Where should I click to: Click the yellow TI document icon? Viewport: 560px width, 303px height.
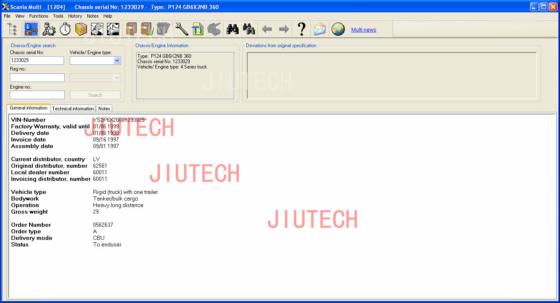[198, 29]
